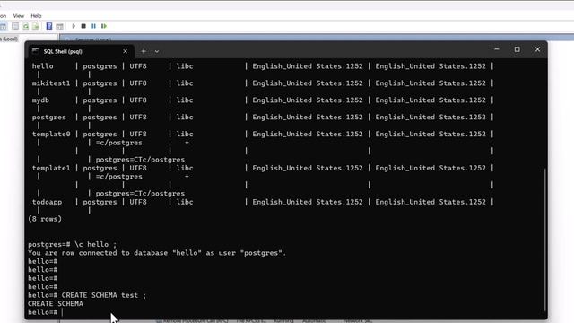Click the 'hello' database name in list
Screen dimensions: 574x323
[42, 66]
